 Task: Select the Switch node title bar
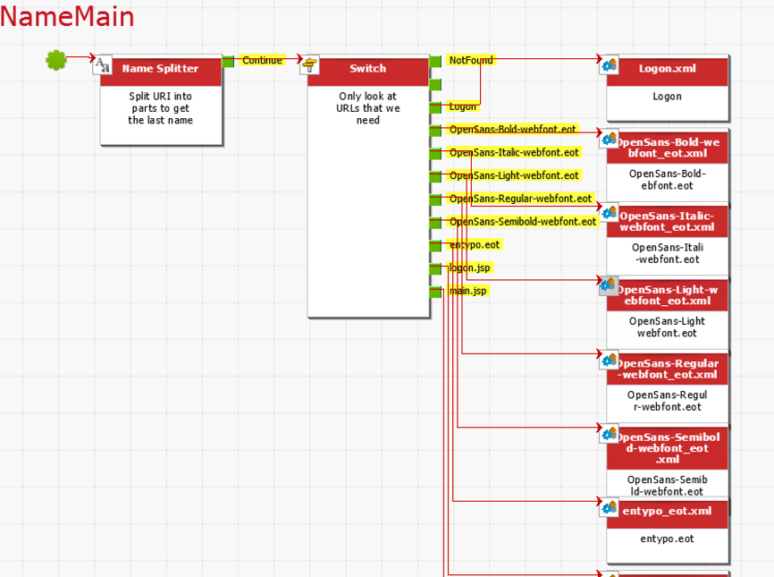click(x=368, y=69)
